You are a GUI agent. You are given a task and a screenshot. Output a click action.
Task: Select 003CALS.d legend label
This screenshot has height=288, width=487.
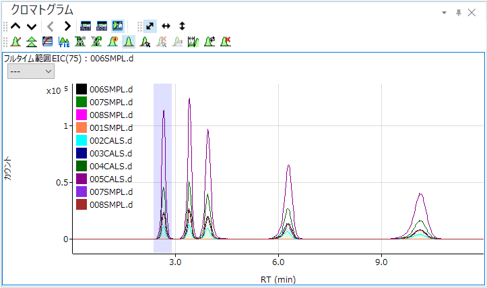click(x=111, y=153)
